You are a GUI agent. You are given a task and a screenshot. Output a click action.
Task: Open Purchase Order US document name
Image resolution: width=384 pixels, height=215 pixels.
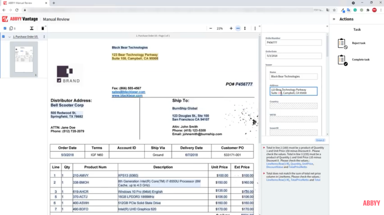coord(26,37)
